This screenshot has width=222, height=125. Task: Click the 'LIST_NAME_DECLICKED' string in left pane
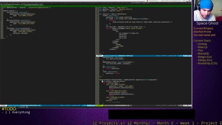[26, 24]
